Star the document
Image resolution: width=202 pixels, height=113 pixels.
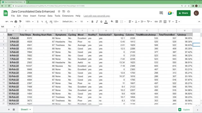click(x=59, y=11)
